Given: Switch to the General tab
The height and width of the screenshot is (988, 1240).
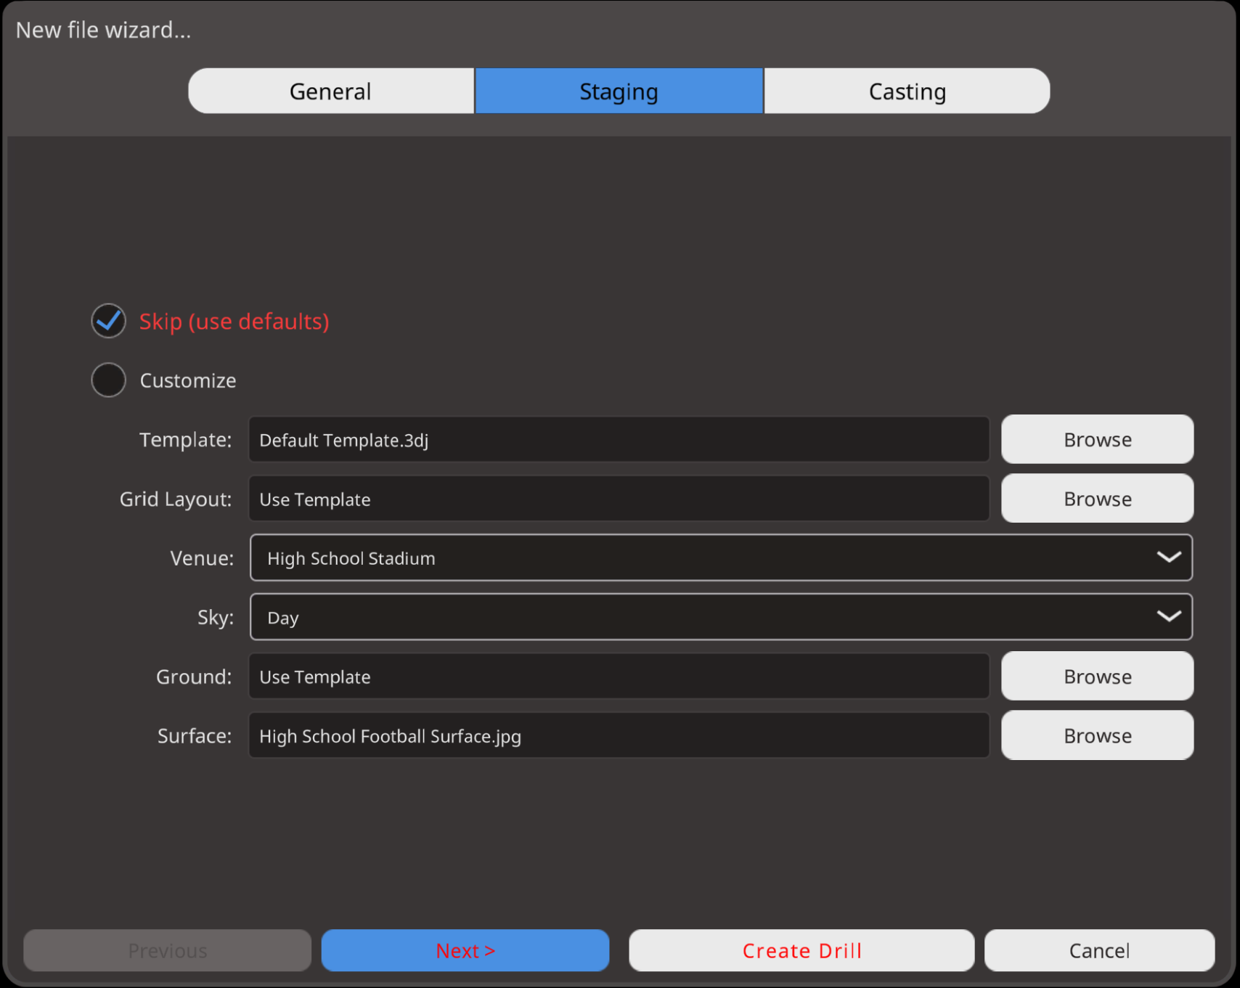Looking at the screenshot, I should (x=330, y=91).
